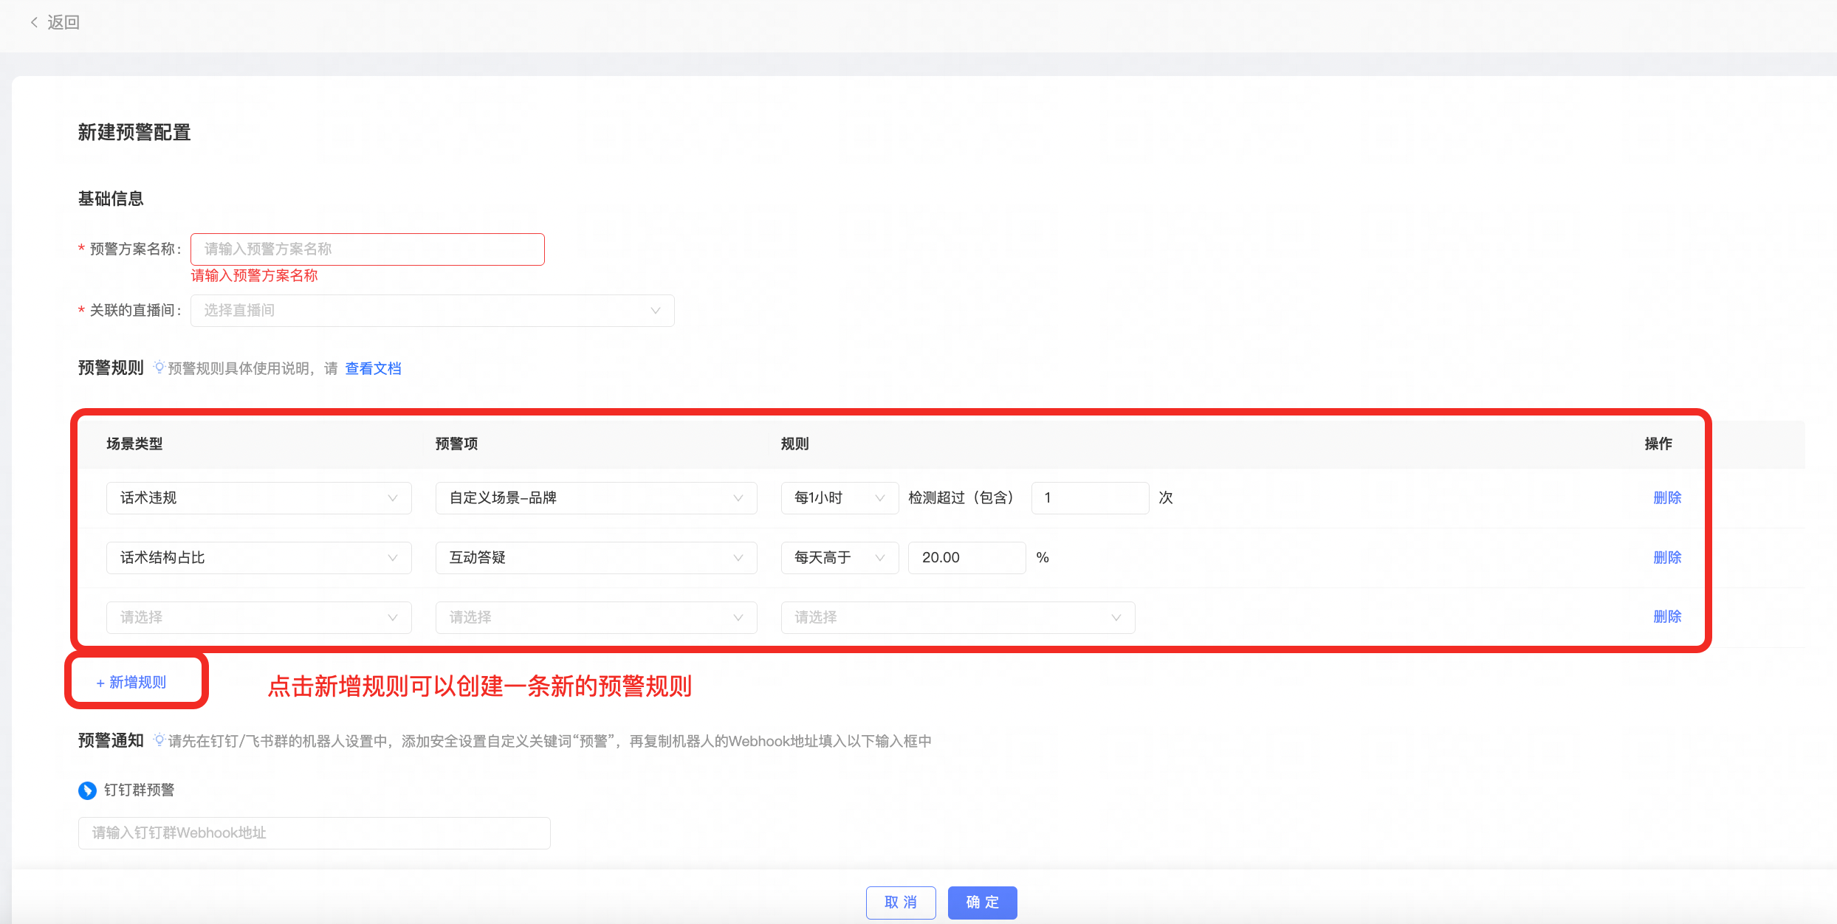Expand the 互动答疑 alert item dropdown
This screenshot has height=924, width=1837.
pyautogui.click(x=595, y=558)
